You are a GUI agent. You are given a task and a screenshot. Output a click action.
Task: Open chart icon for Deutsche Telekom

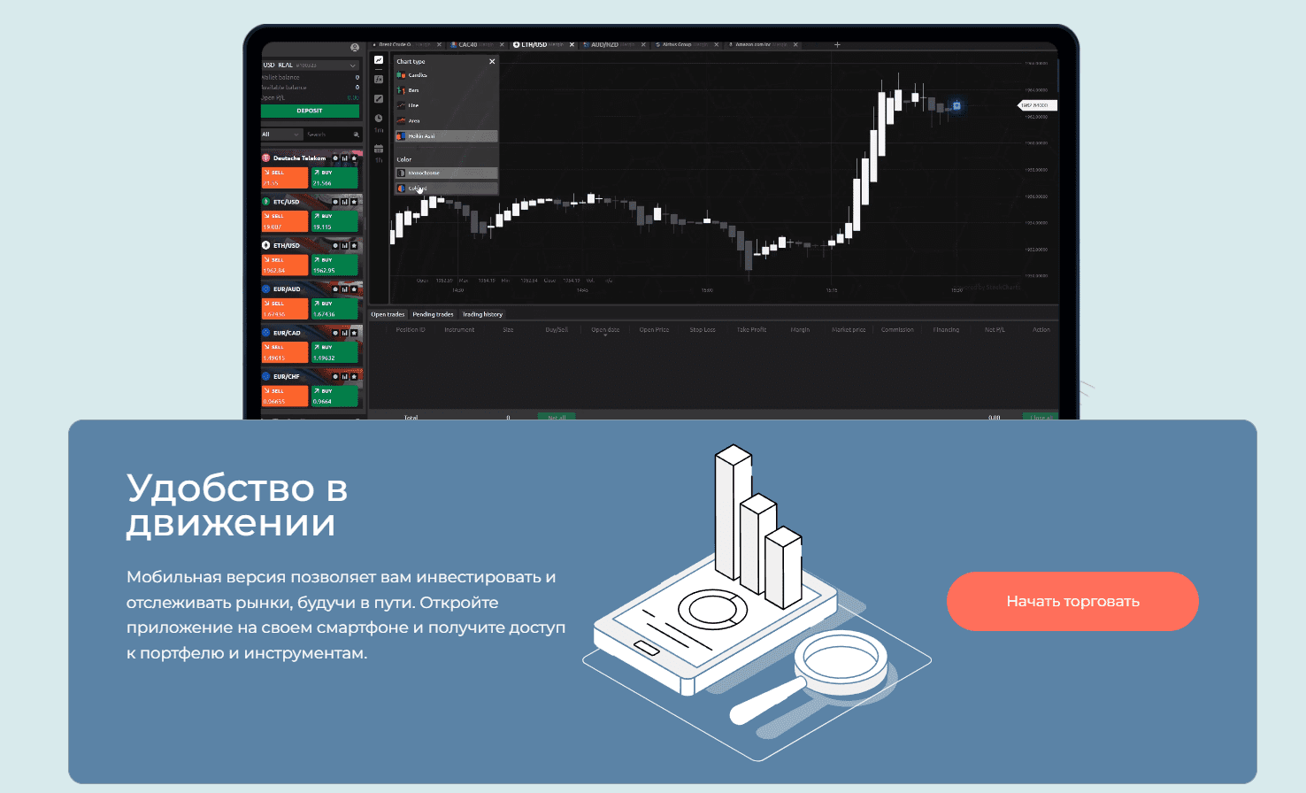pos(345,158)
